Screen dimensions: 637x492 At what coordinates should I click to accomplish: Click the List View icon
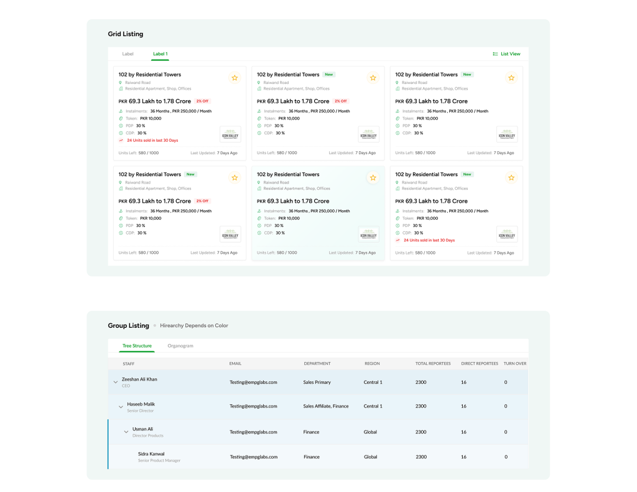495,54
